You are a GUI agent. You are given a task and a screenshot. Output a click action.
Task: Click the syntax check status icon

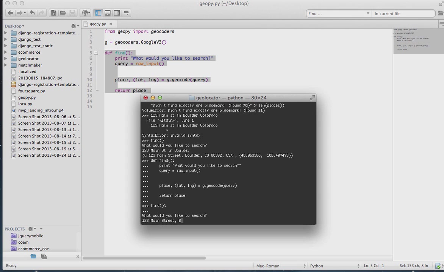[438, 266]
